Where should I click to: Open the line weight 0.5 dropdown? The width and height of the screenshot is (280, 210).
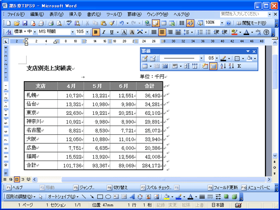pos(217,58)
